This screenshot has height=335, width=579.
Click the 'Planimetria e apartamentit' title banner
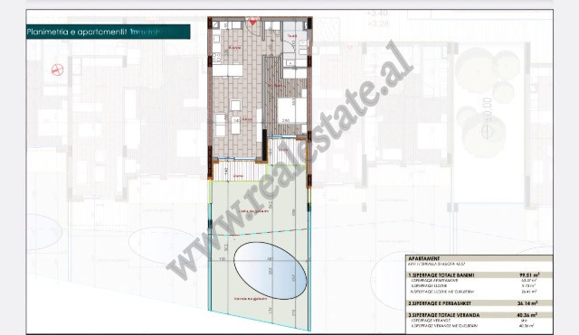pyautogui.click(x=109, y=32)
